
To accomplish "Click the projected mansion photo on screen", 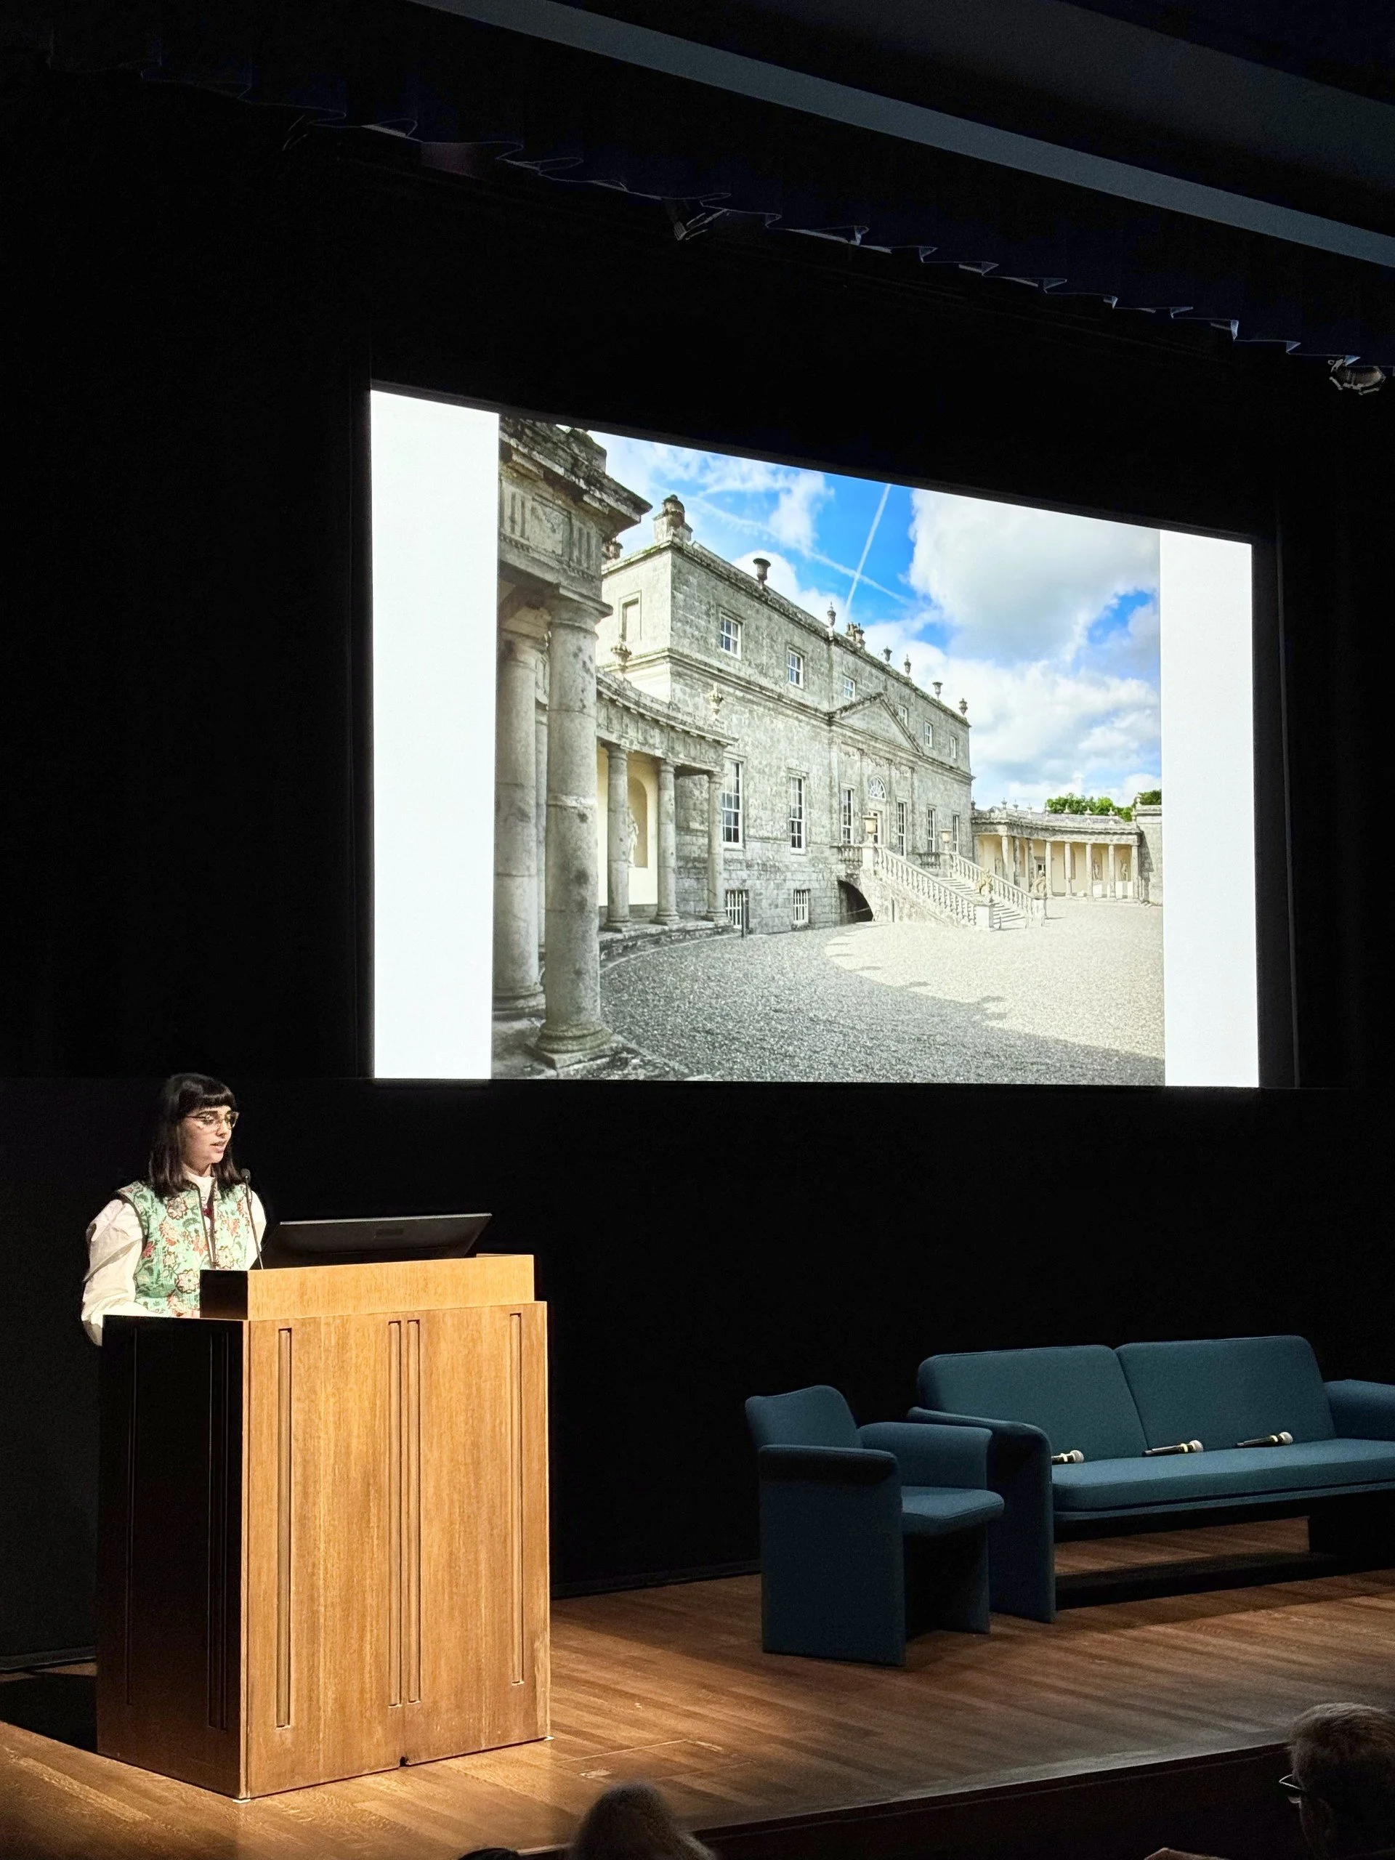I will tap(828, 748).
